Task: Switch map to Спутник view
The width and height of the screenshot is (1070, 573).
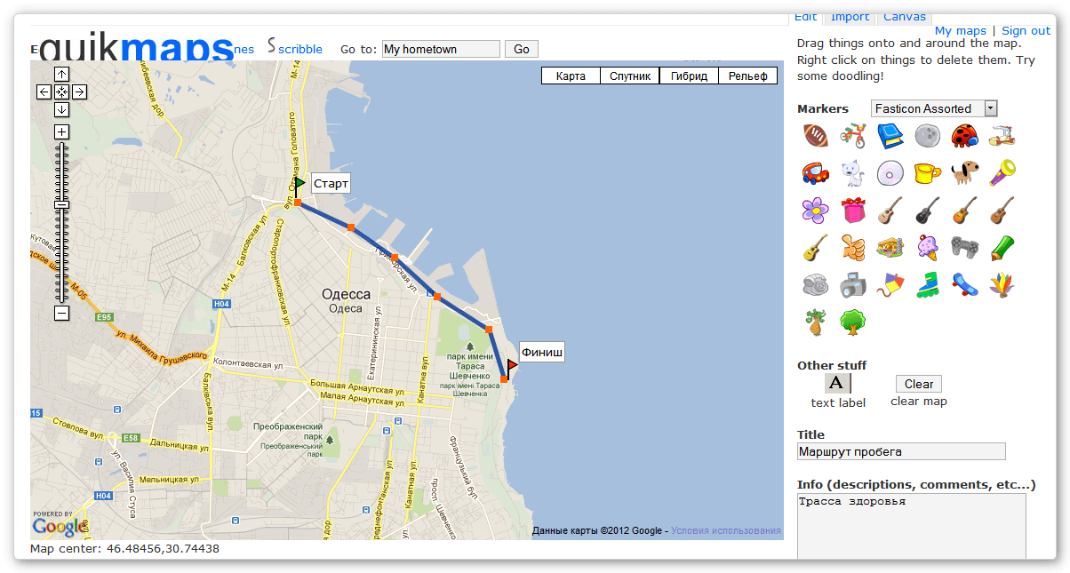Action: pos(629,76)
